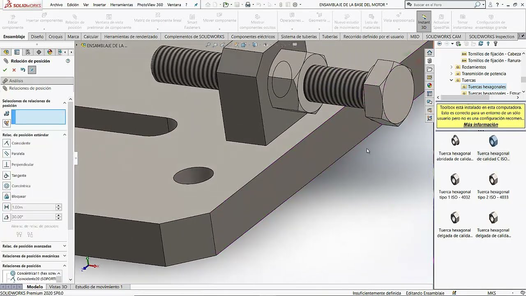Select Concéntrica11 in the mates list

coord(36,273)
